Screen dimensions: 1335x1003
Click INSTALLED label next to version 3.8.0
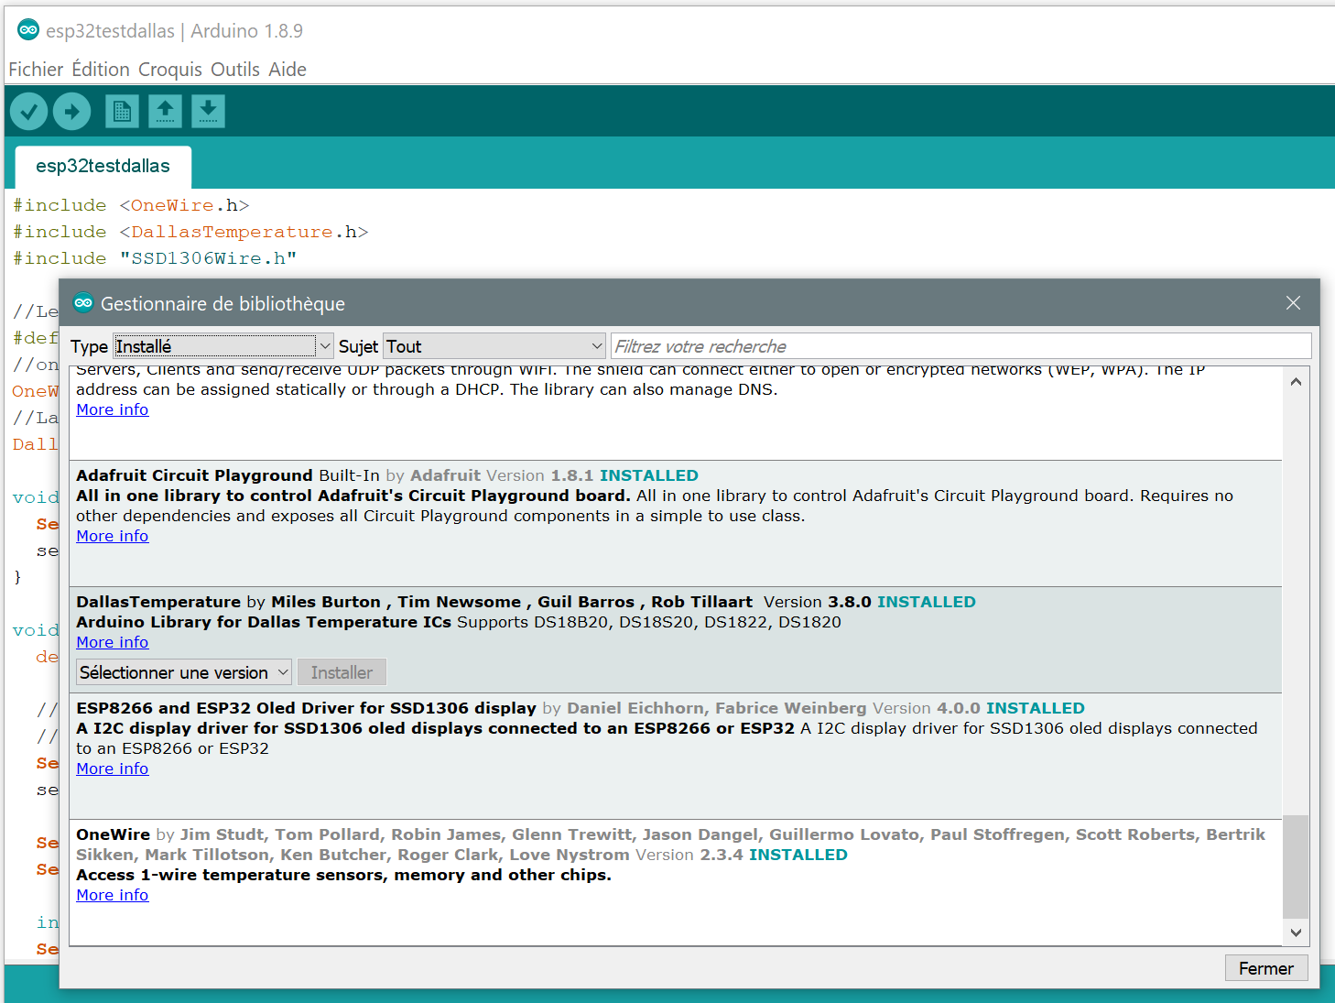pyautogui.click(x=927, y=602)
